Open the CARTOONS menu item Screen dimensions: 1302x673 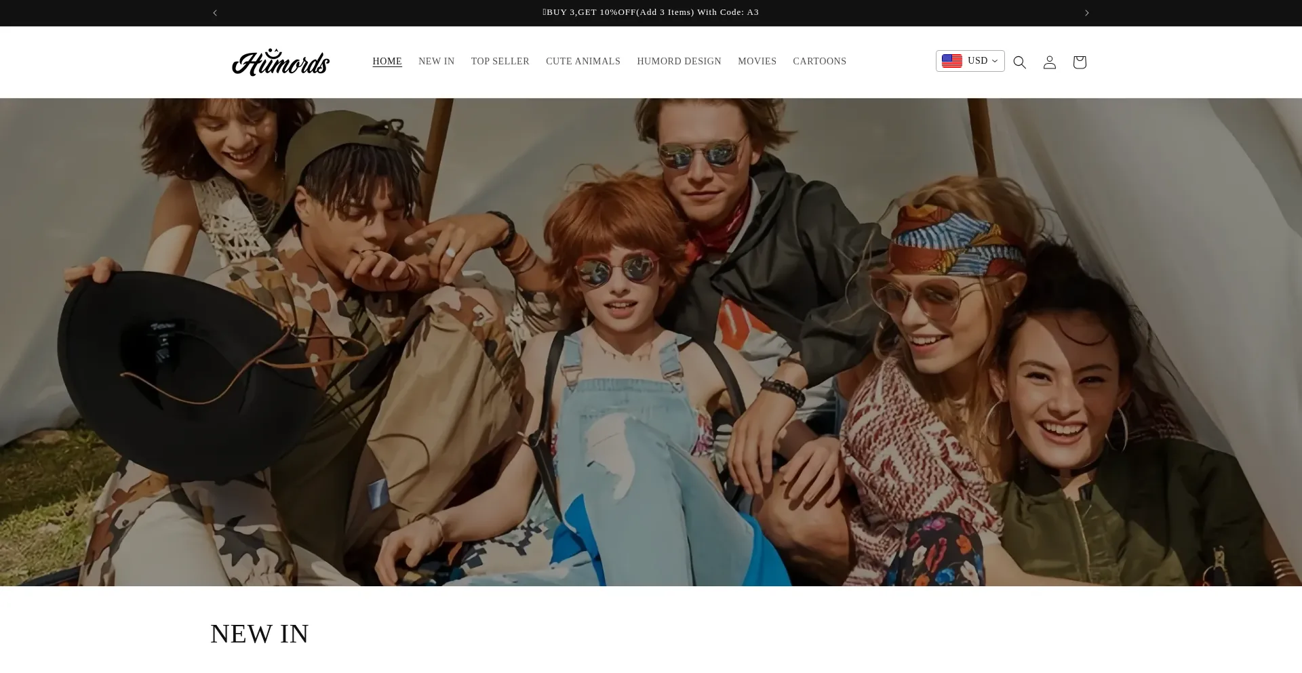coord(820,62)
